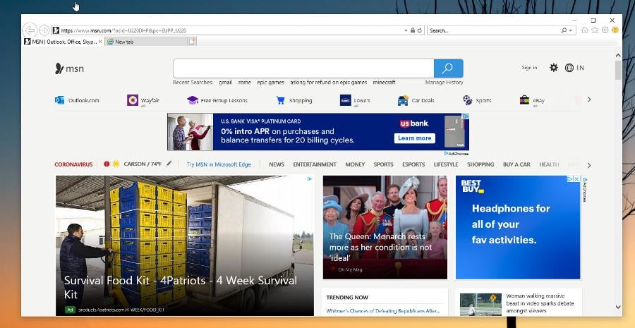Expand news categories with right chevron
Screen dimensions: 635x328
pyautogui.click(x=589, y=165)
